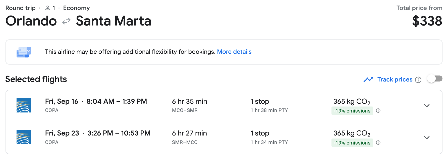Image resolution: width=448 pixels, height=160 pixels.
Task: Click emissions info icon for Sep 16 flight
Action: pos(378,111)
